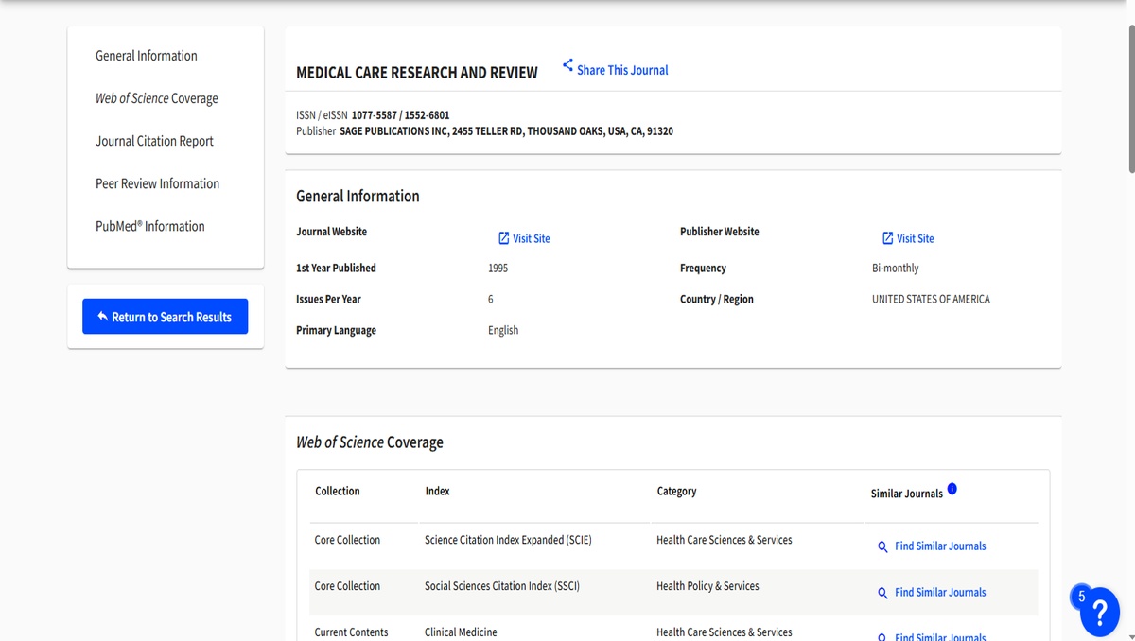Open the help question mark widget

[x=1099, y=611]
